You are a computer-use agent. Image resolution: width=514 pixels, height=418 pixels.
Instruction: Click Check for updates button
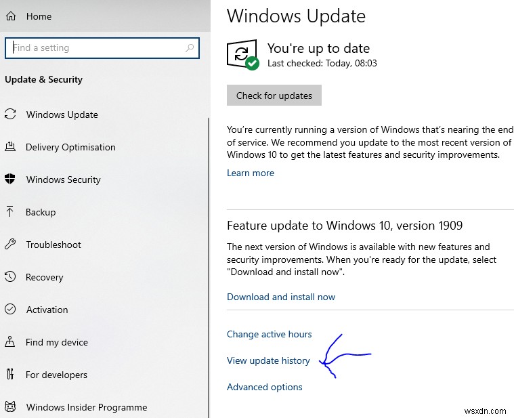pyautogui.click(x=274, y=96)
